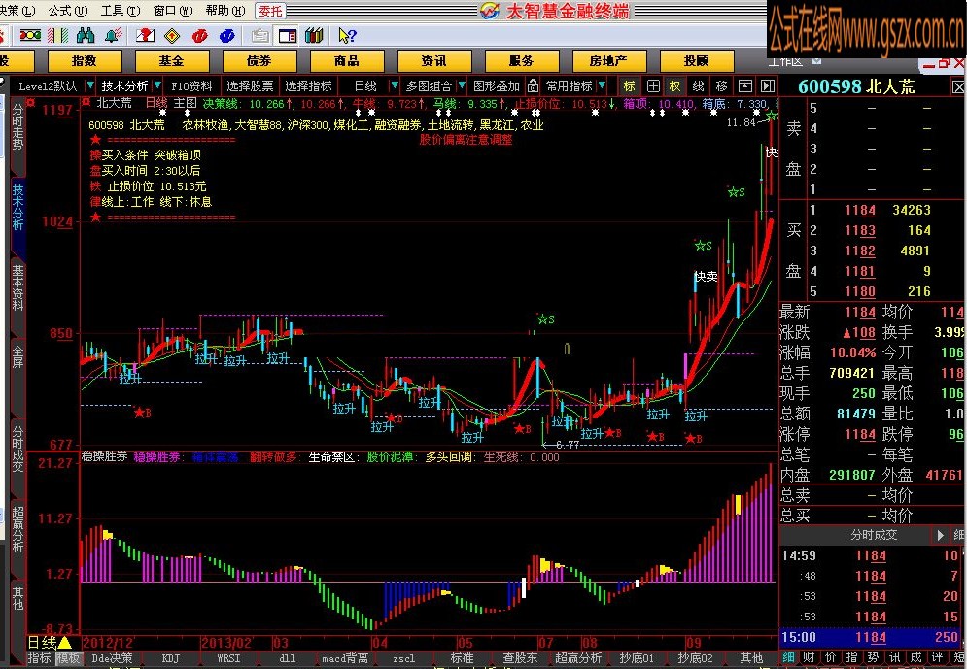Toggle the 移 move button
Viewport: 967px width, 669px height.
(x=721, y=85)
